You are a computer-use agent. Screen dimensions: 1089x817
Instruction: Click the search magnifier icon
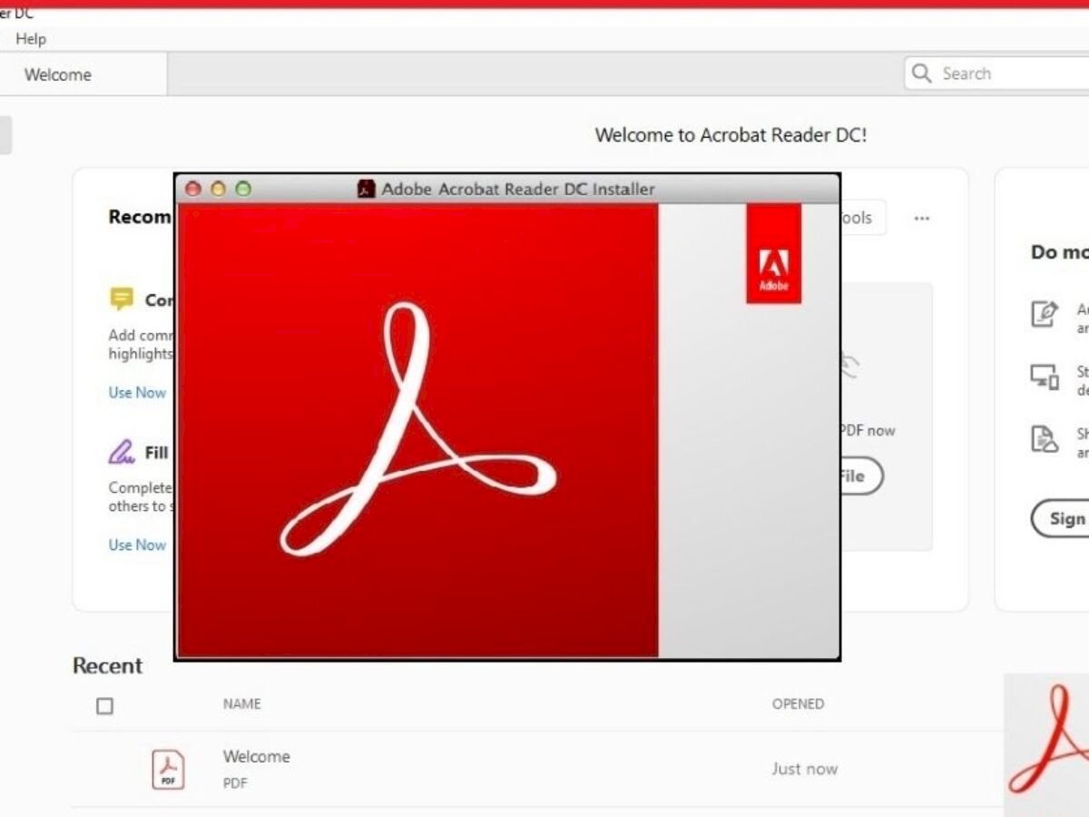(922, 73)
